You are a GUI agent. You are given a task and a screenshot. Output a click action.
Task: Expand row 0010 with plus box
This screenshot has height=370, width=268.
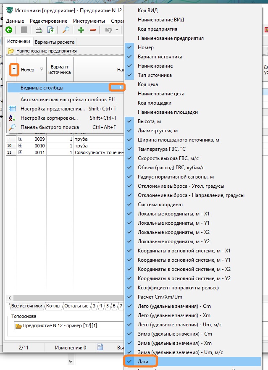point(21,145)
